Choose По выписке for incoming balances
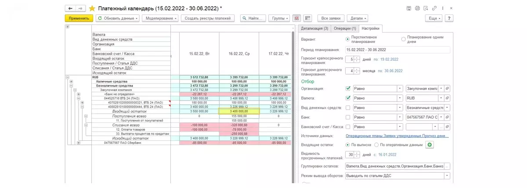This screenshot has height=188, width=527. pyautogui.click(x=348, y=145)
